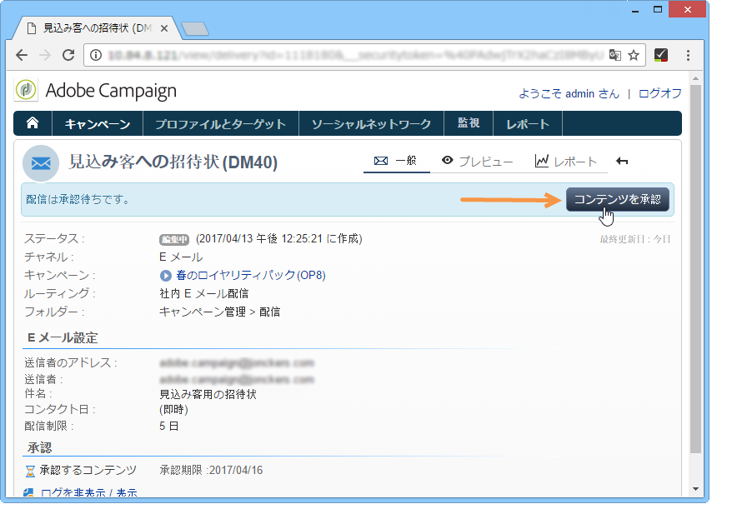This screenshot has width=737, height=519.
Task: Minimize the browser window
Action: click(x=635, y=10)
